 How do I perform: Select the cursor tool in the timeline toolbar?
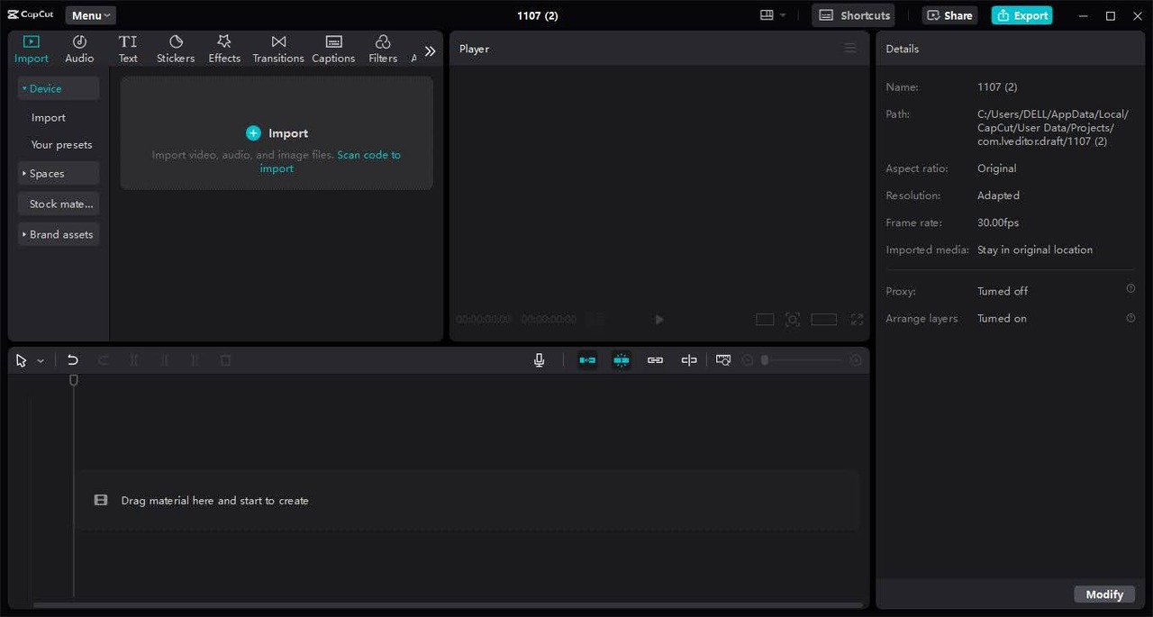pyautogui.click(x=21, y=359)
